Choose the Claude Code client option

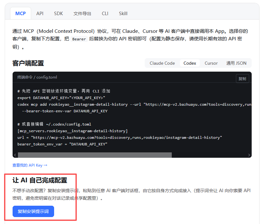162,63
